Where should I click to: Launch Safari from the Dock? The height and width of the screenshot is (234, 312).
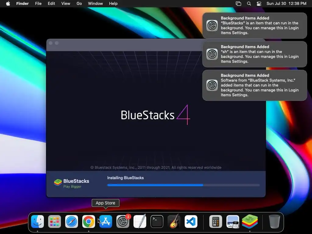[72, 222]
